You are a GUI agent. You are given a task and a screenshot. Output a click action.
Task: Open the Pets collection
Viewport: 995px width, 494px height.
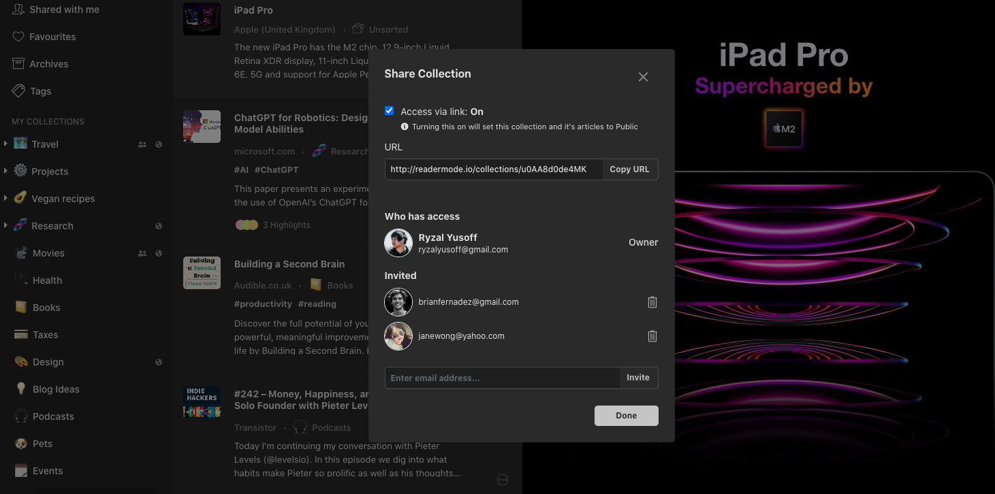click(x=42, y=444)
